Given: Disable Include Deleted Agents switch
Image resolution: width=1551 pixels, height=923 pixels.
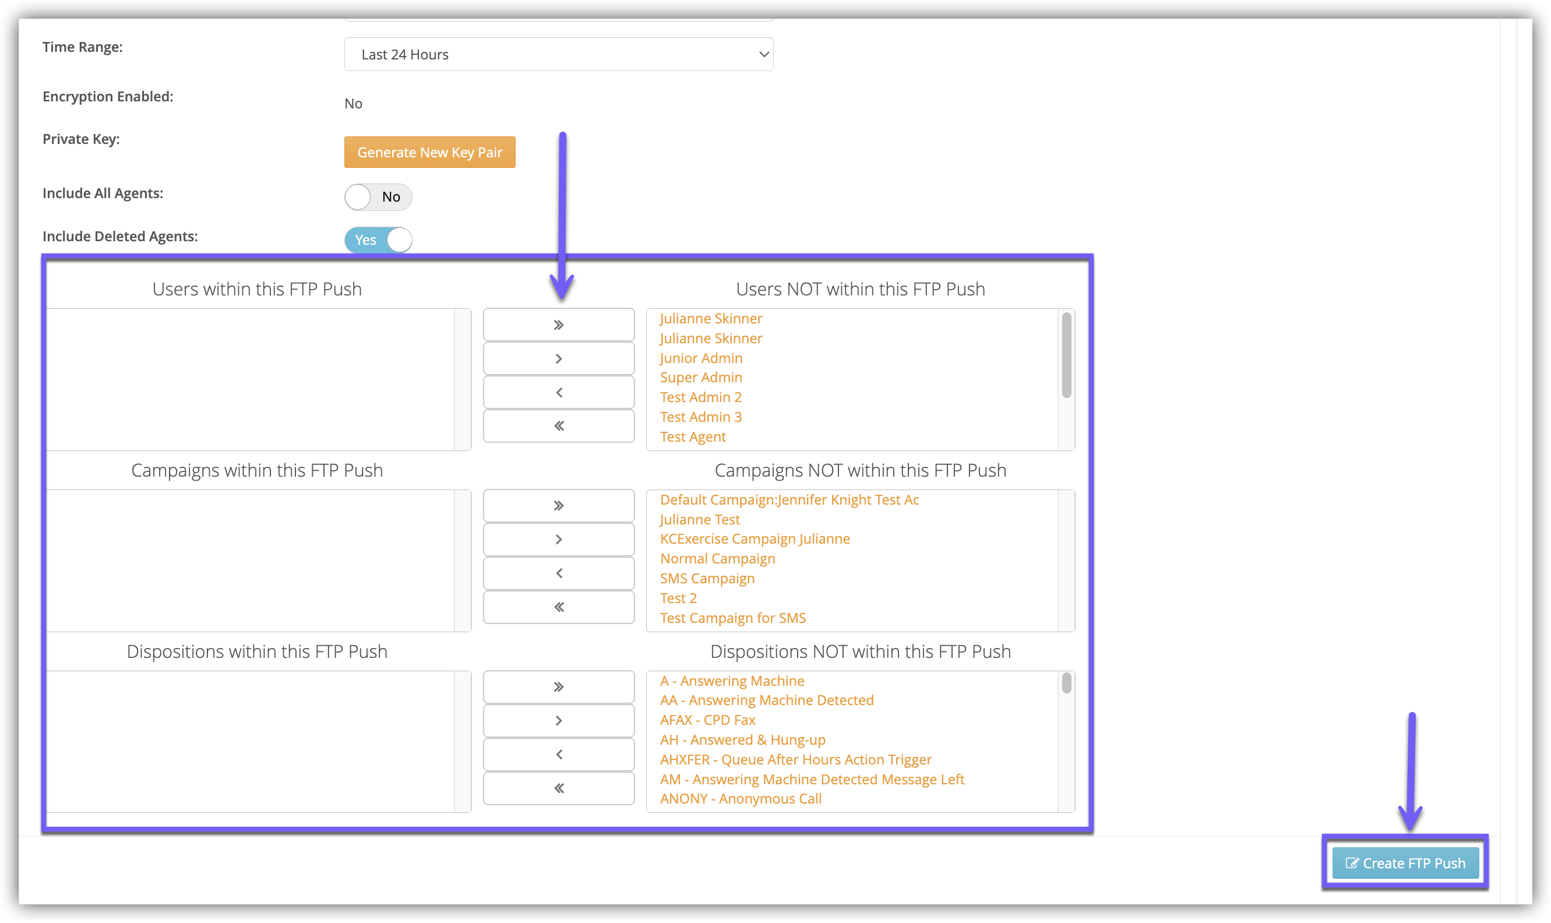Looking at the screenshot, I should 378,240.
